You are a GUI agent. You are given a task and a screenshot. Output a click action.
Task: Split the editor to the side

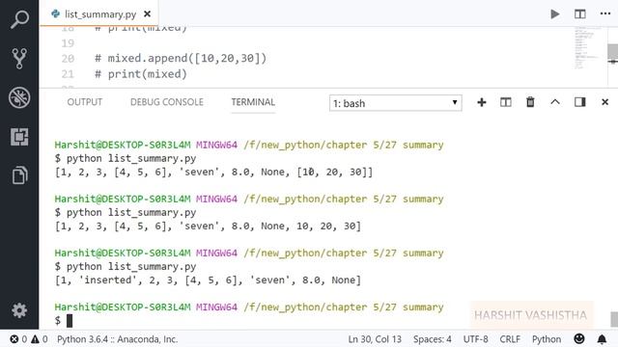[x=579, y=14]
